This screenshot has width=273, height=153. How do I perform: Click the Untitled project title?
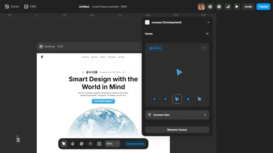(x=84, y=7)
